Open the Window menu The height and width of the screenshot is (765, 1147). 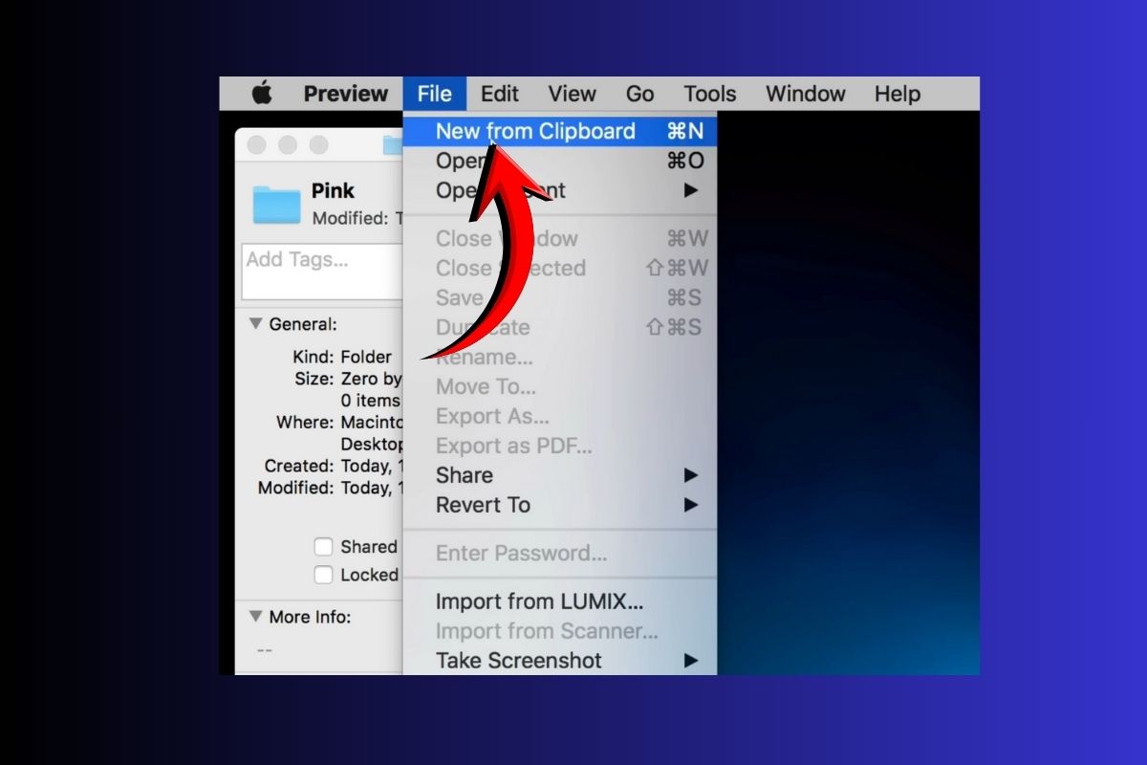(x=806, y=94)
